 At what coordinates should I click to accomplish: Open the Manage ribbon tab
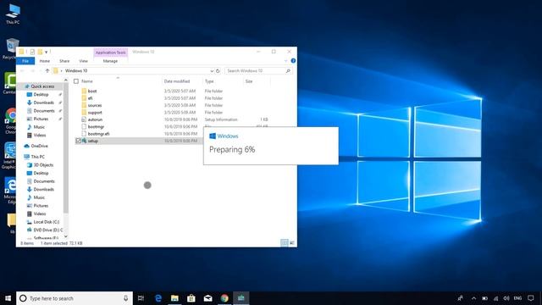tap(110, 61)
